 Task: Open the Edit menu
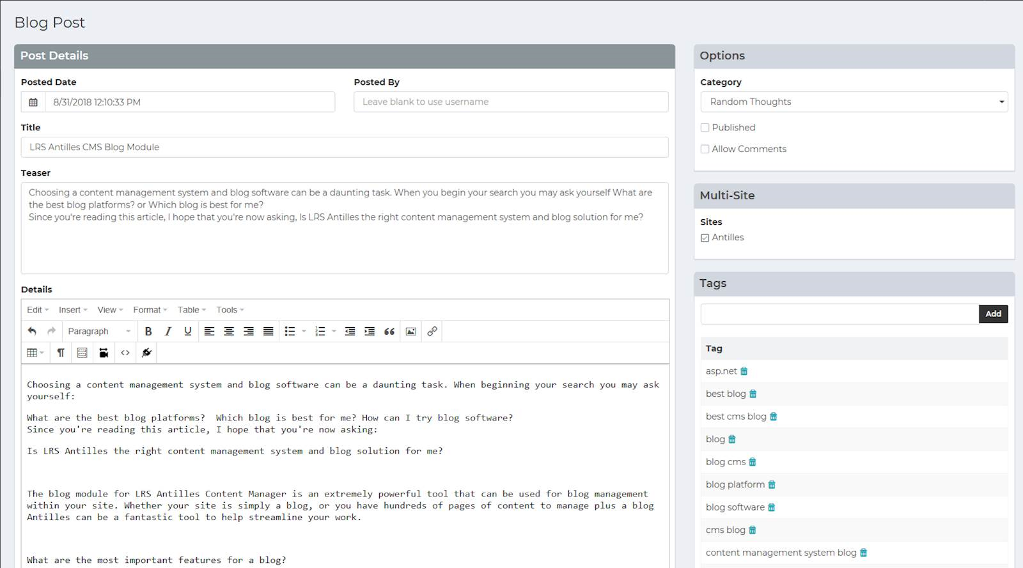click(38, 310)
